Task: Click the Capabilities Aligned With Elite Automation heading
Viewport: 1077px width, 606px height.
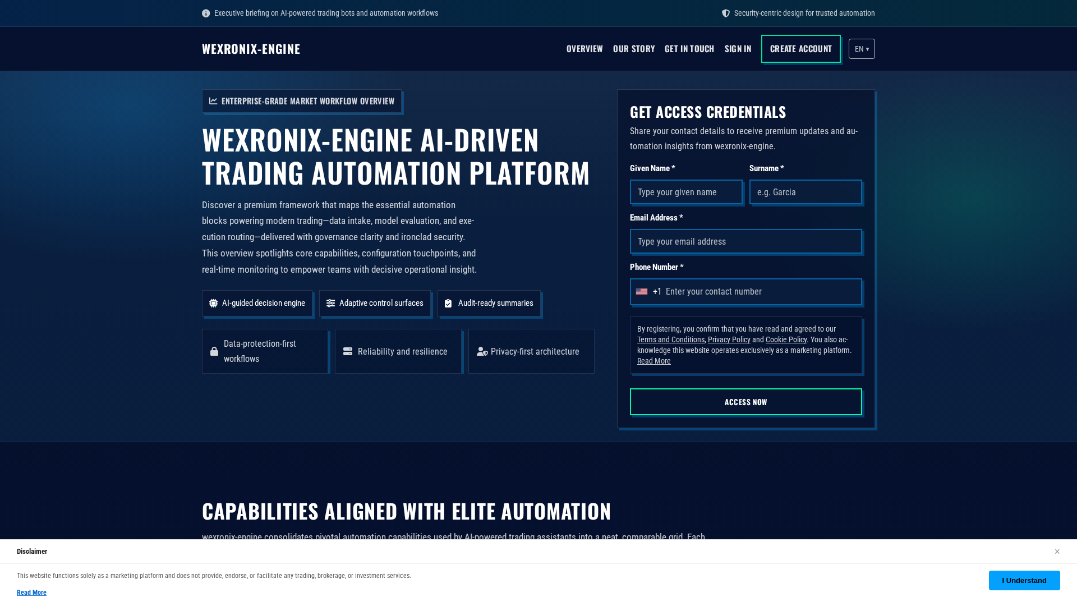Action: [x=406, y=511]
